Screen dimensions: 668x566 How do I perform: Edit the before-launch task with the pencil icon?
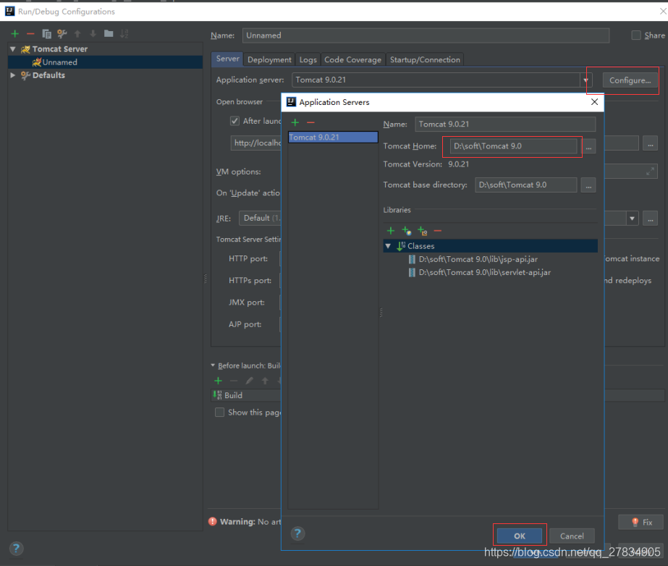(x=249, y=381)
